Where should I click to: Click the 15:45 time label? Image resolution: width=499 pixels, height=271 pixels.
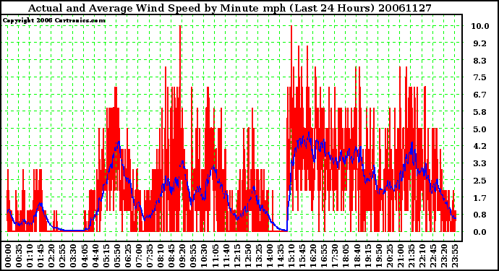(302, 256)
